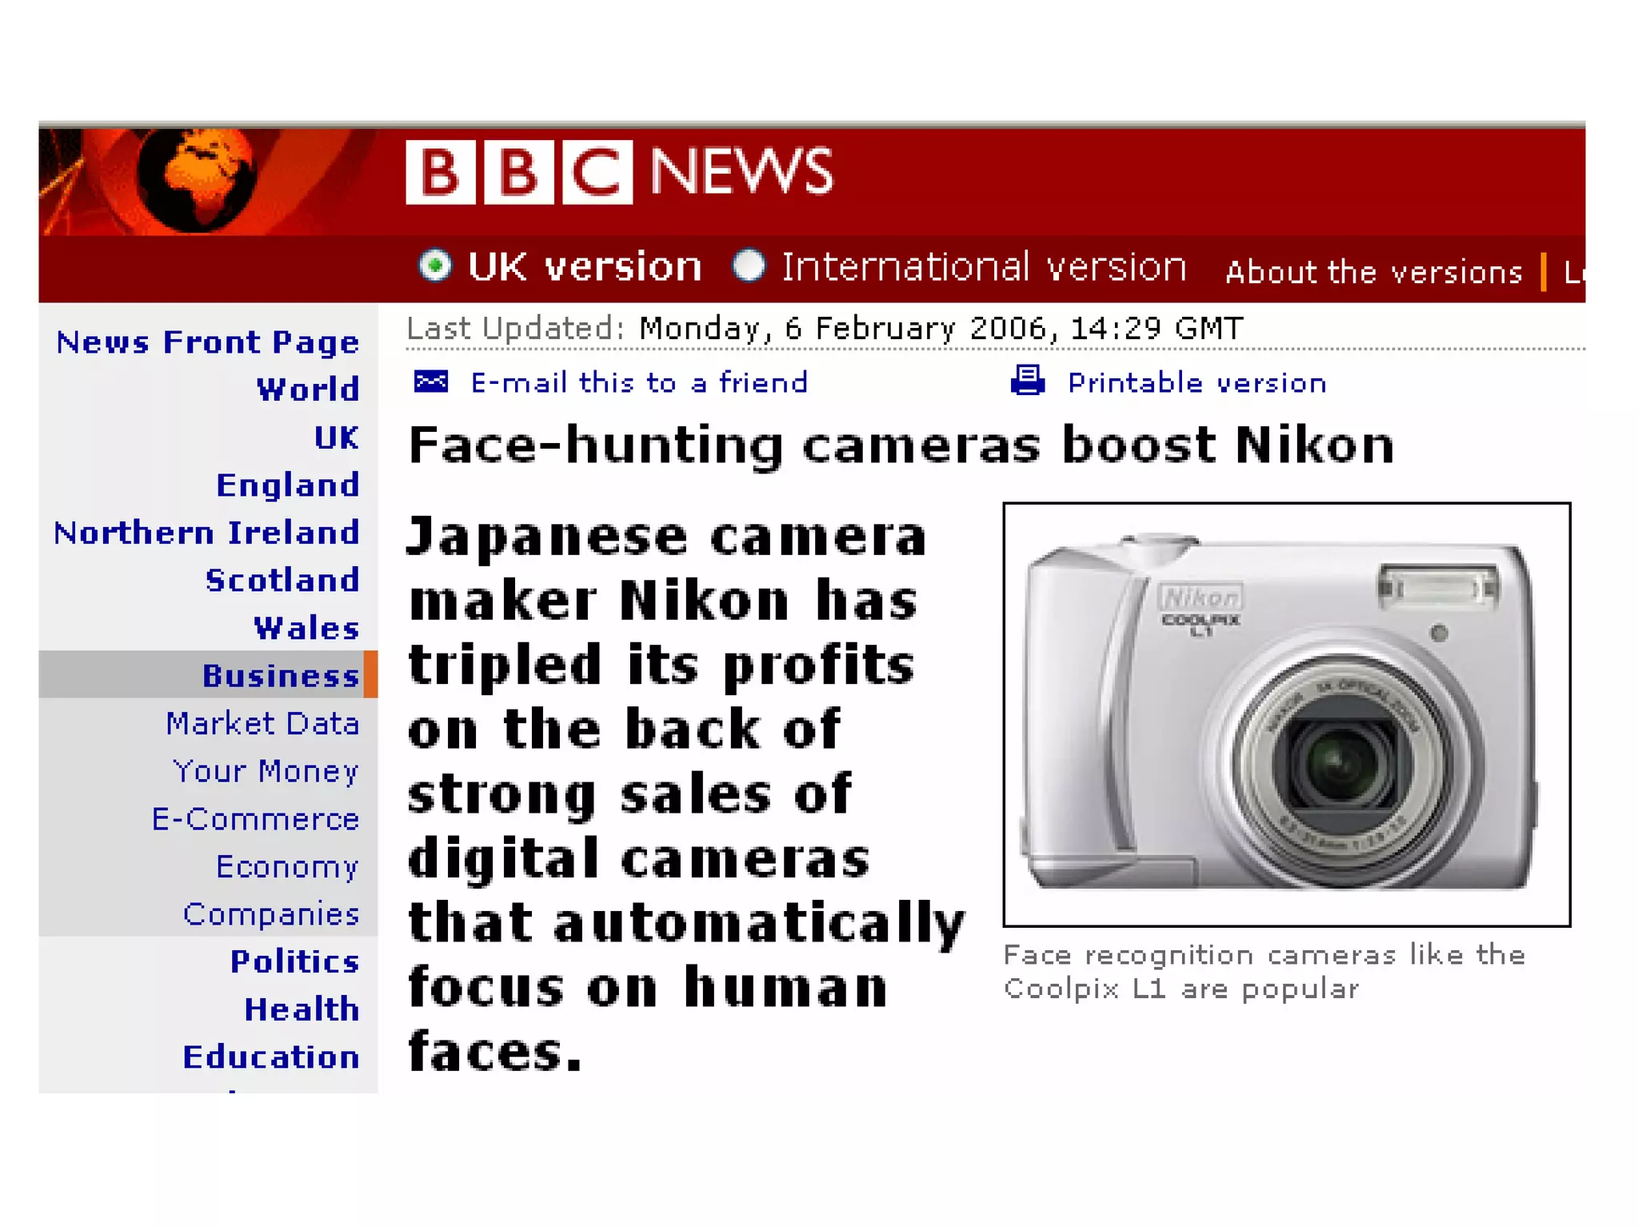Open E-mail this to a friend

click(x=639, y=382)
